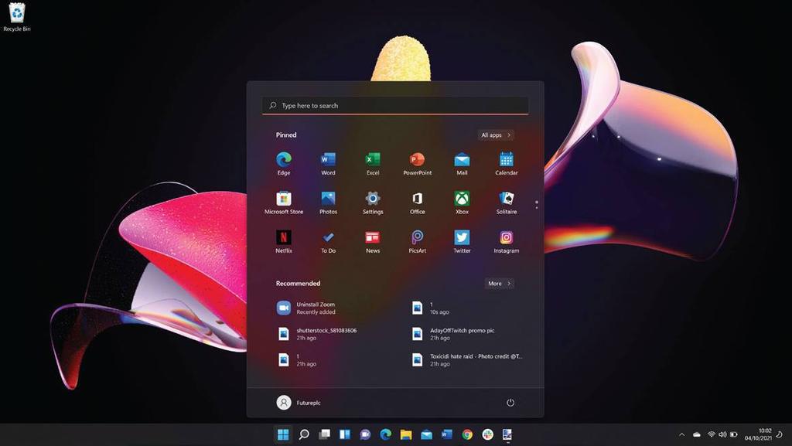792x446 pixels.
Task: Open the Twitter app
Action: pos(462,242)
